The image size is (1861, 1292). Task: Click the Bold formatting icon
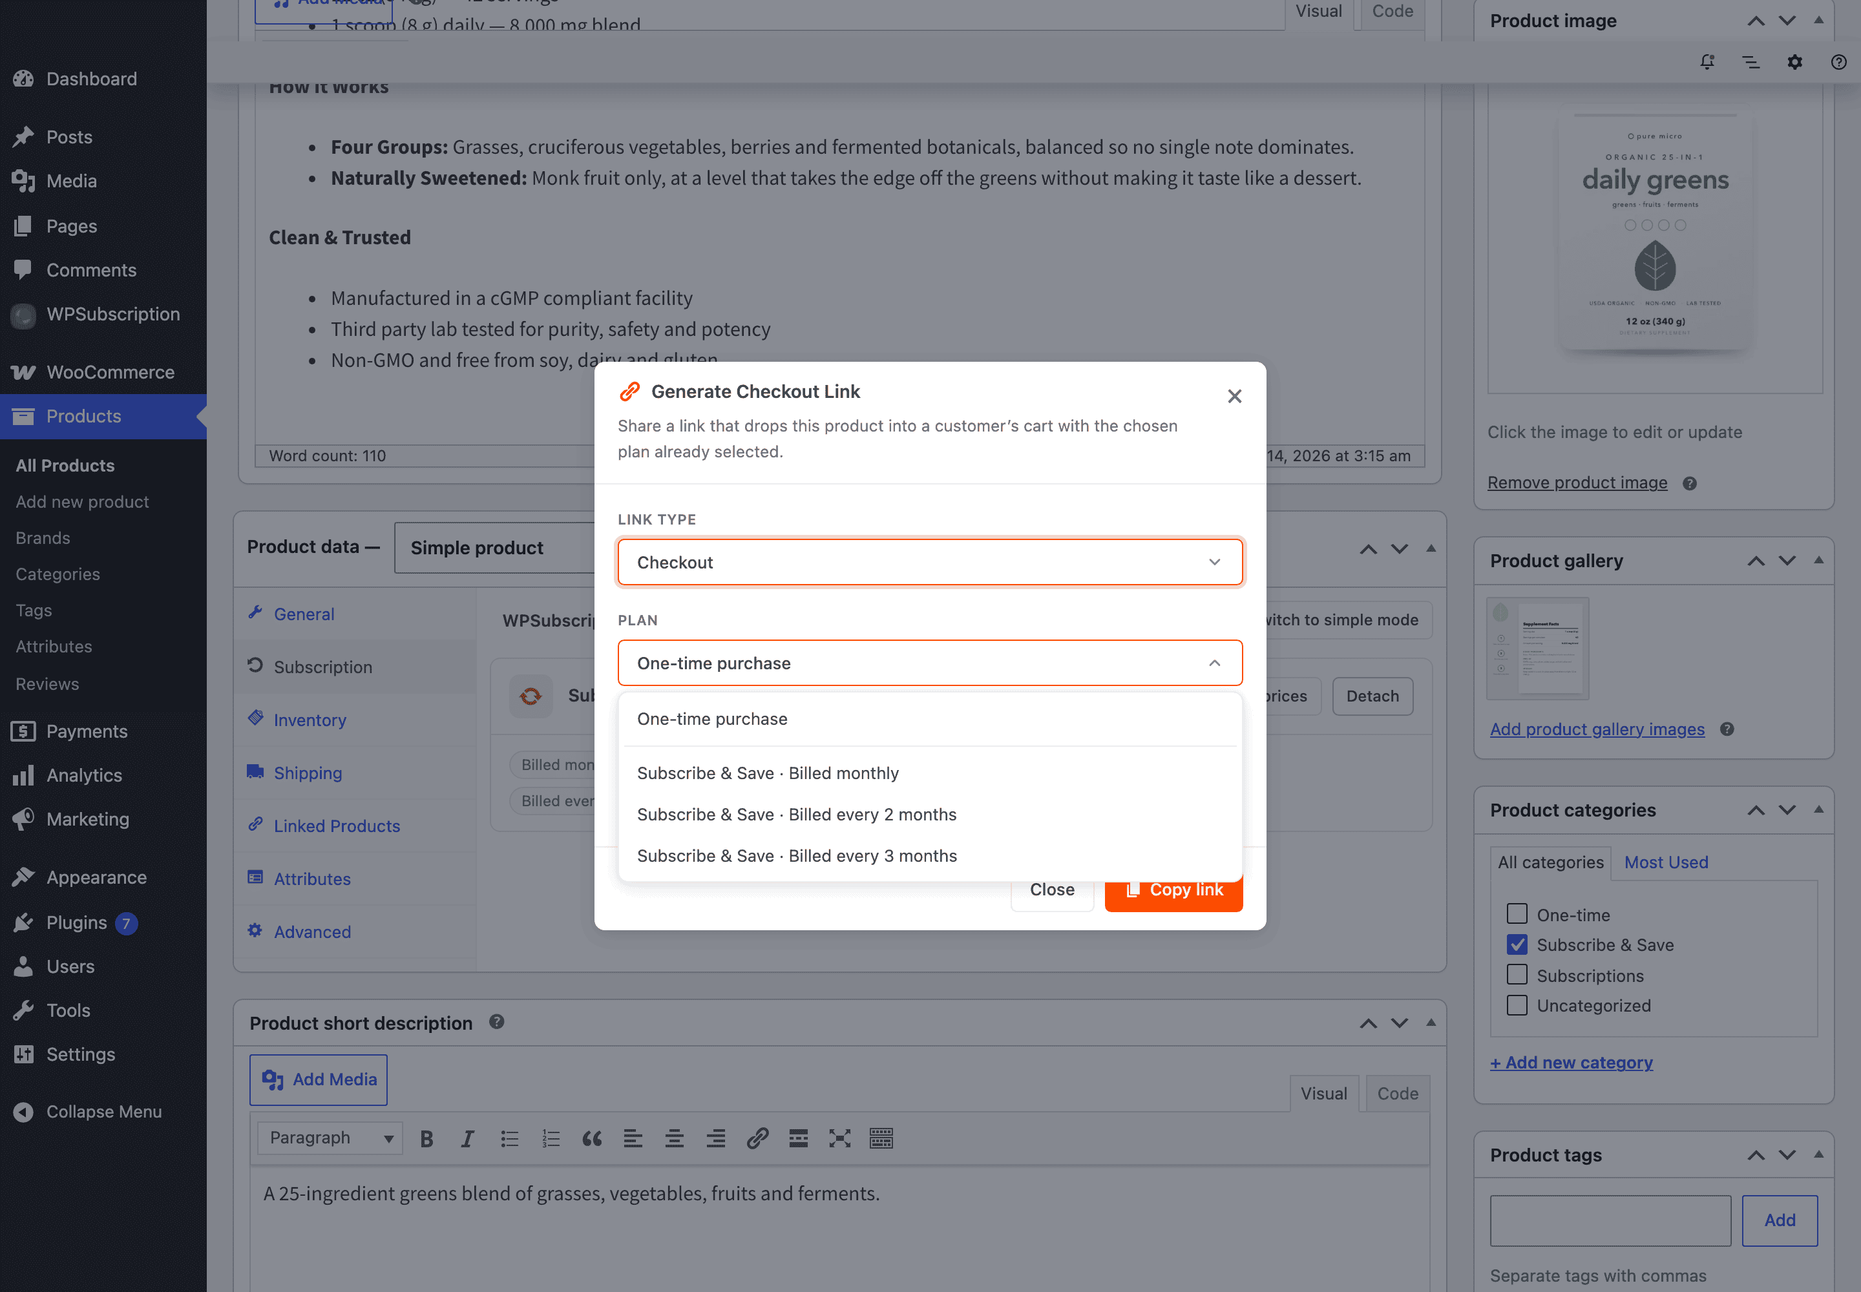tap(426, 1139)
